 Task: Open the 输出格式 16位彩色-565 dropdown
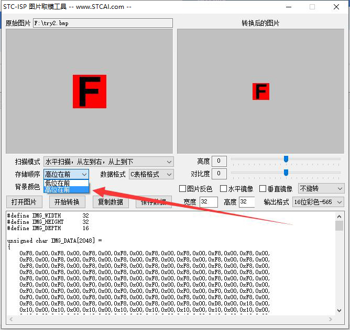tap(318, 202)
